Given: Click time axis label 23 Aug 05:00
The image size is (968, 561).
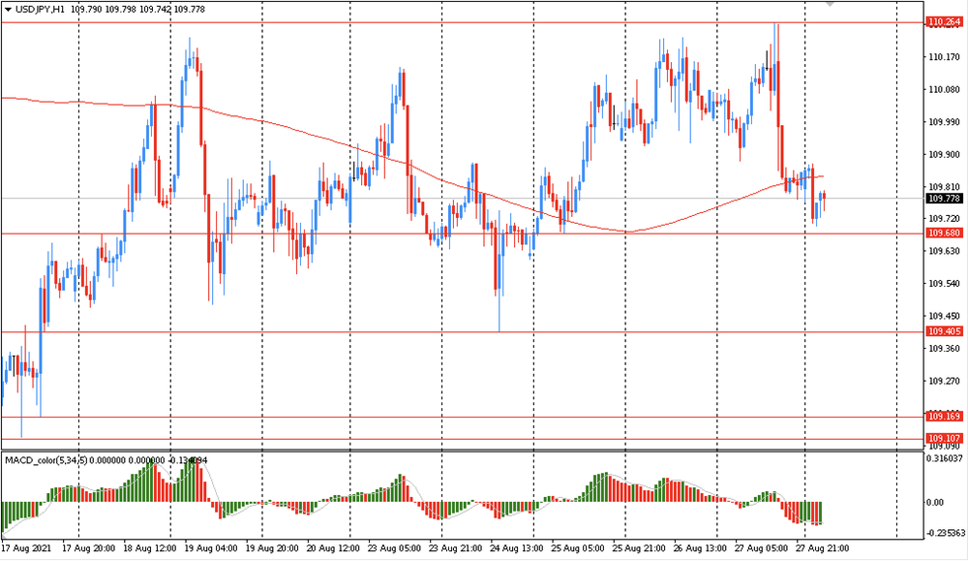Looking at the screenshot, I should point(395,548).
